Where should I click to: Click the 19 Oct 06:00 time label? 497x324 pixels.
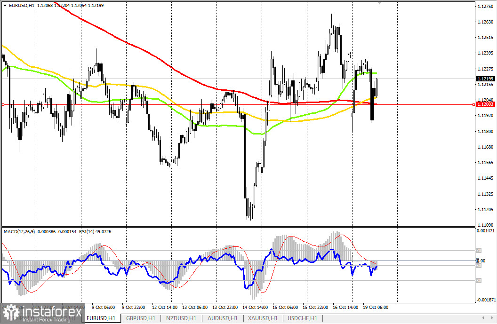pyautogui.click(x=375, y=307)
